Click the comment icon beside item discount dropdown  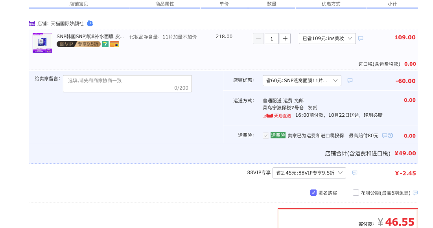pyautogui.click(x=361, y=39)
